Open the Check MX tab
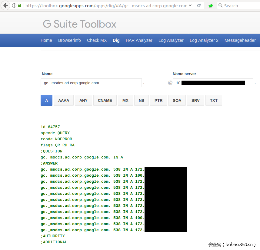260x250 pixels. [x=97, y=40]
